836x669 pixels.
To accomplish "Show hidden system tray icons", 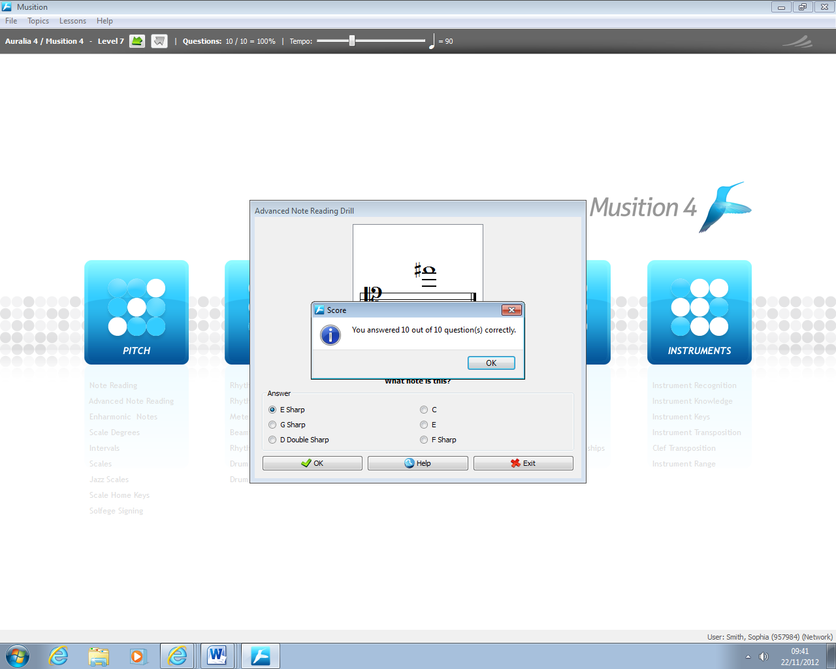I will (x=748, y=657).
